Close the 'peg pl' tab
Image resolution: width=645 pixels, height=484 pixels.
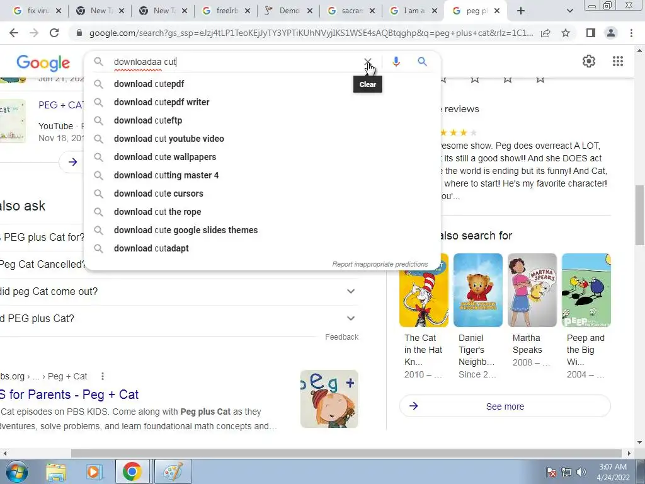(497, 11)
